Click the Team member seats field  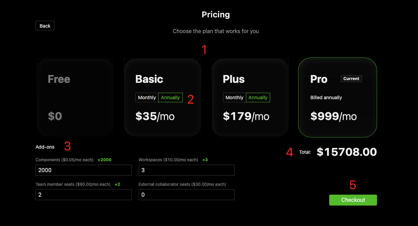click(83, 195)
